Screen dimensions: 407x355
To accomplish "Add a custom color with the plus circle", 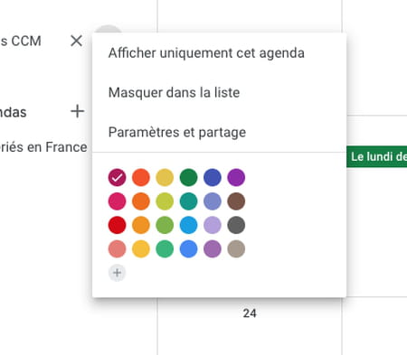I will pyautogui.click(x=117, y=273).
